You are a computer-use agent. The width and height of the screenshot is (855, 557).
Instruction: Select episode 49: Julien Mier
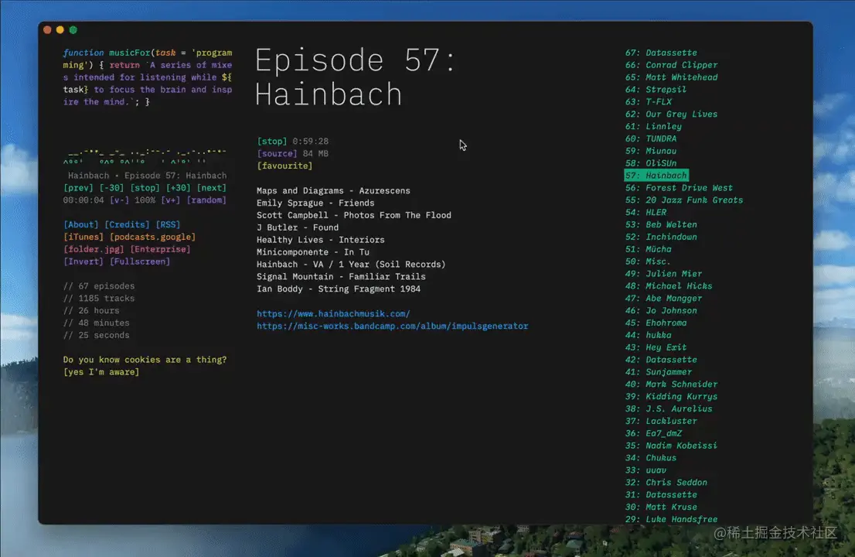[x=663, y=274]
